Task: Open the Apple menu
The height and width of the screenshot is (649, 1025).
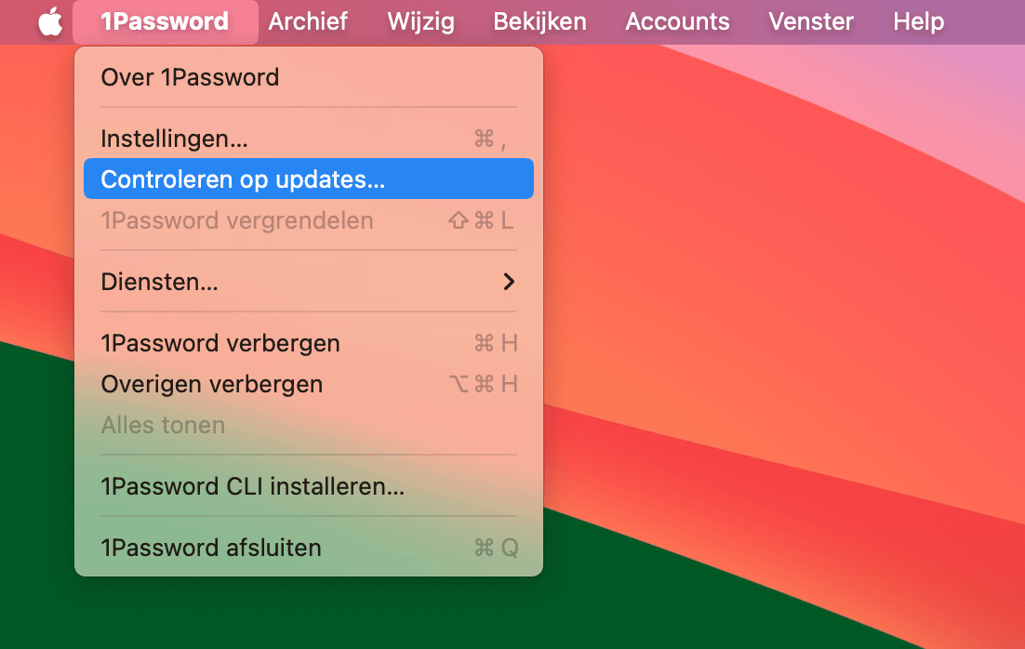Action: click(50, 21)
